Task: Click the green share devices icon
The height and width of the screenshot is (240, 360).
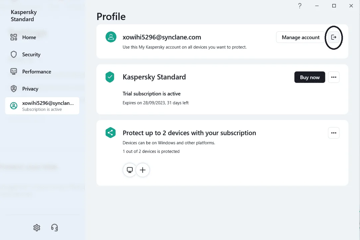Action: click(x=110, y=133)
